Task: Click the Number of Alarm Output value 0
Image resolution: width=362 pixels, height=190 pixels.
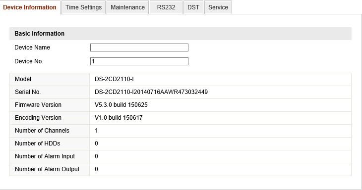Action: coord(96,169)
